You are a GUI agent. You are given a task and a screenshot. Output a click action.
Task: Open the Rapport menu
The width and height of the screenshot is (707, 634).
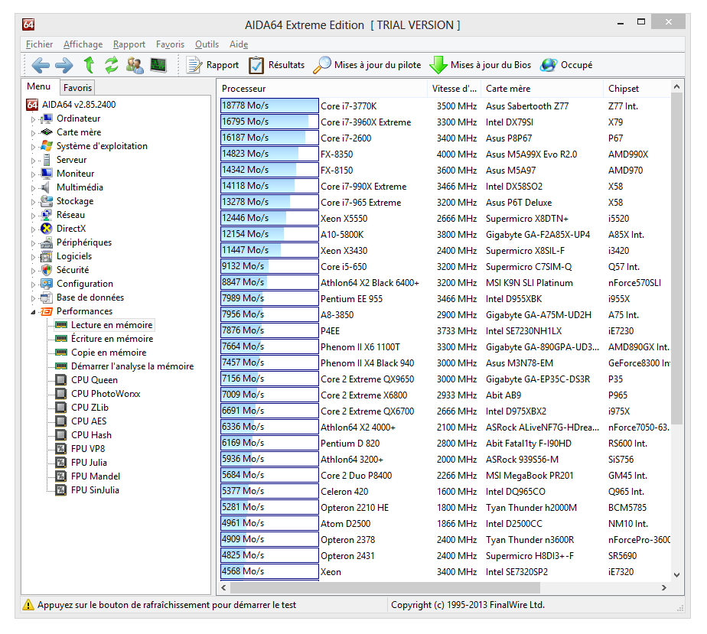[x=129, y=44]
